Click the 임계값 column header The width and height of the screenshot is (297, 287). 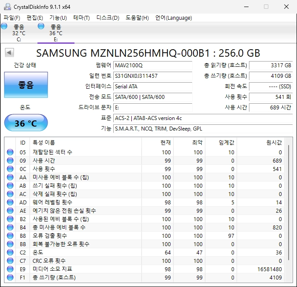(221, 142)
